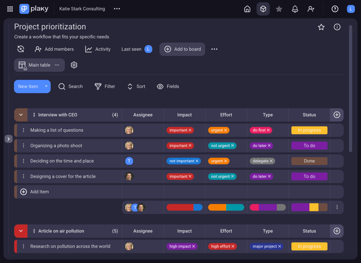Click the star icon in the top navigation bar
Screen dimensions: 361x263
click(279, 9)
